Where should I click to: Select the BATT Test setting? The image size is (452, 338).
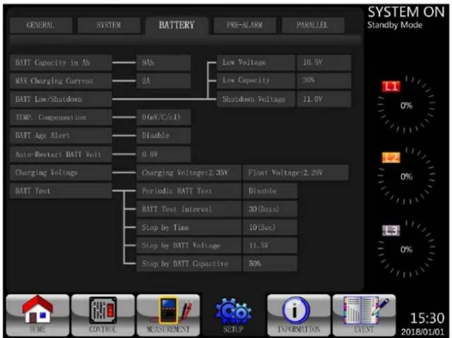click(61, 191)
